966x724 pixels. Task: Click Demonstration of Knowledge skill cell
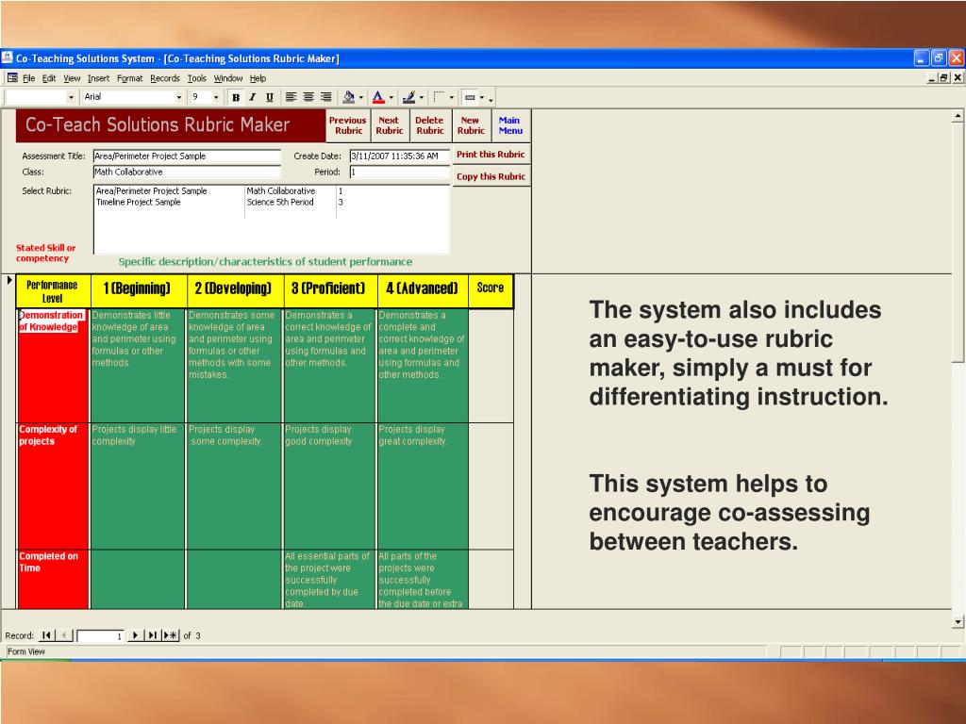click(x=53, y=365)
